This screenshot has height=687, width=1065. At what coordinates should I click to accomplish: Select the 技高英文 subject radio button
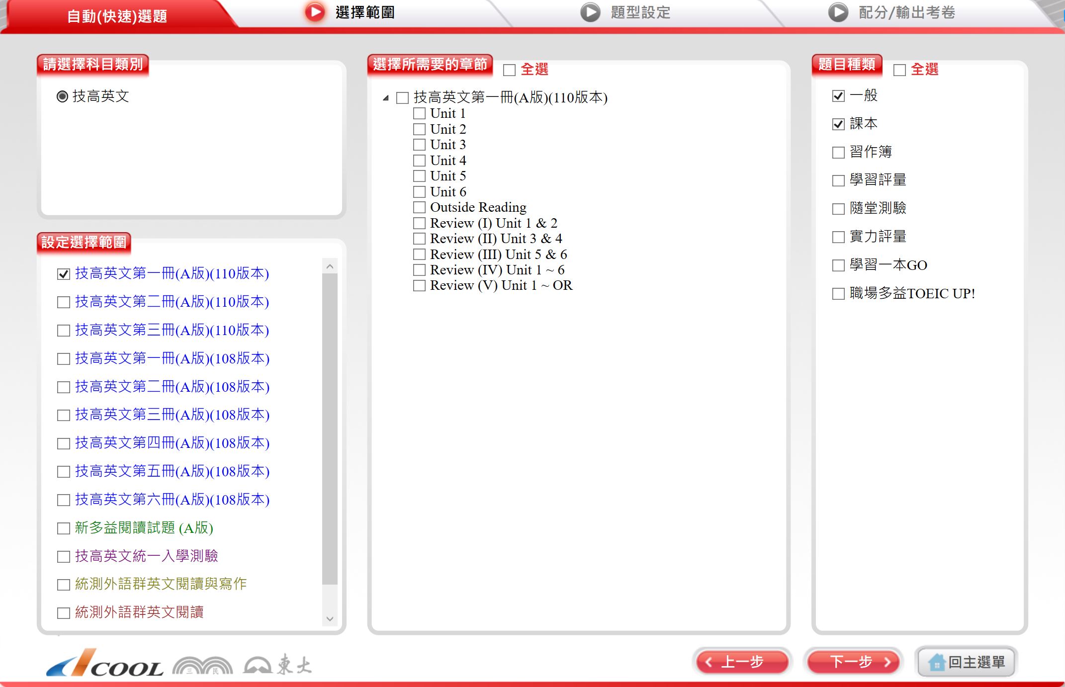click(x=62, y=96)
